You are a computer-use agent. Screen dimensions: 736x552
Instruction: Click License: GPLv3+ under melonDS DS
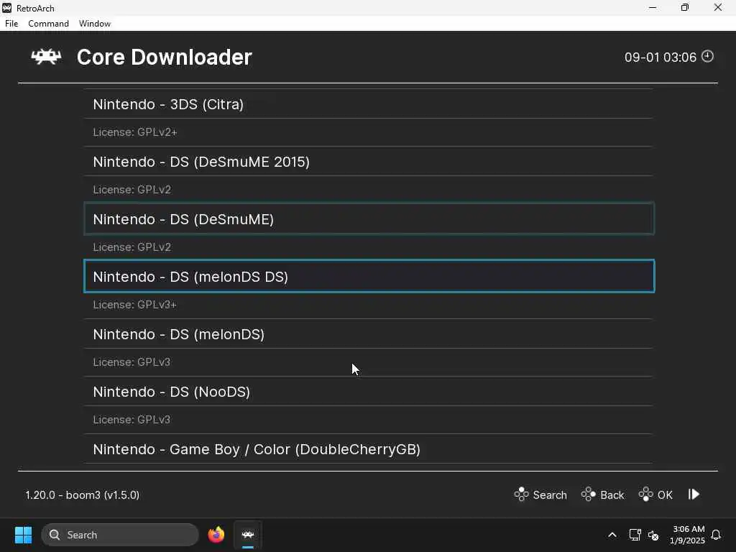pyautogui.click(x=134, y=305)
